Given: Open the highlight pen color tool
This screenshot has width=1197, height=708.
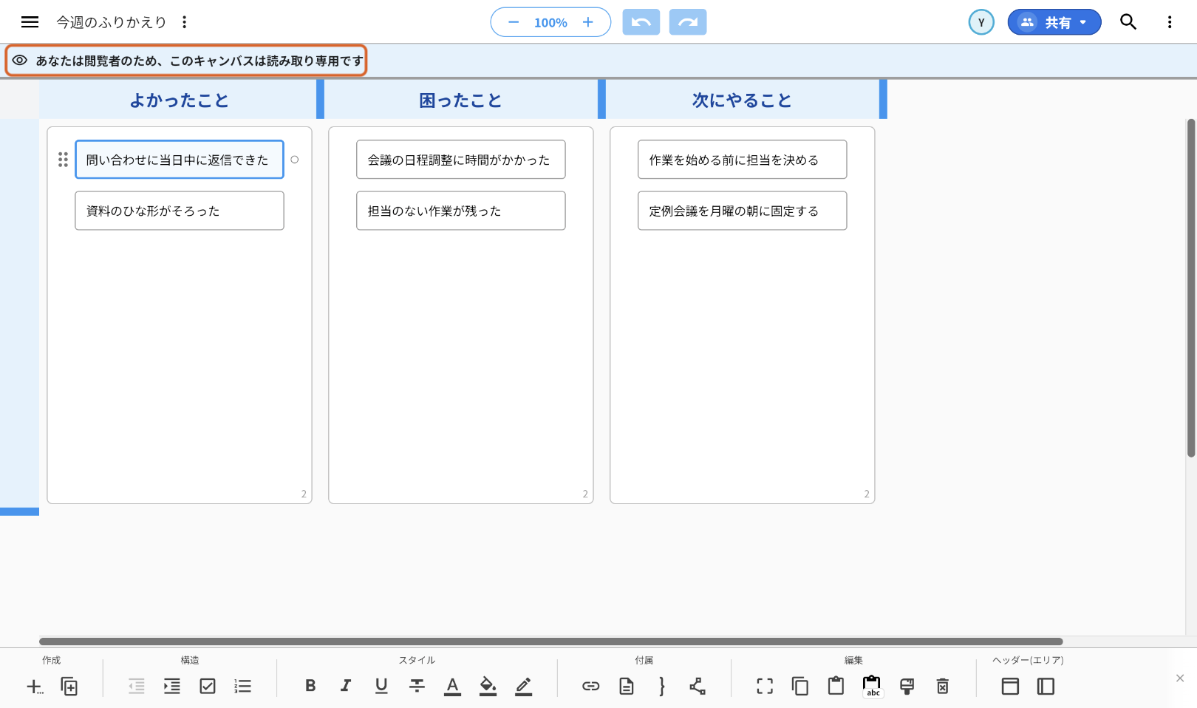Looking at the screenshot, I should point(524,687).
